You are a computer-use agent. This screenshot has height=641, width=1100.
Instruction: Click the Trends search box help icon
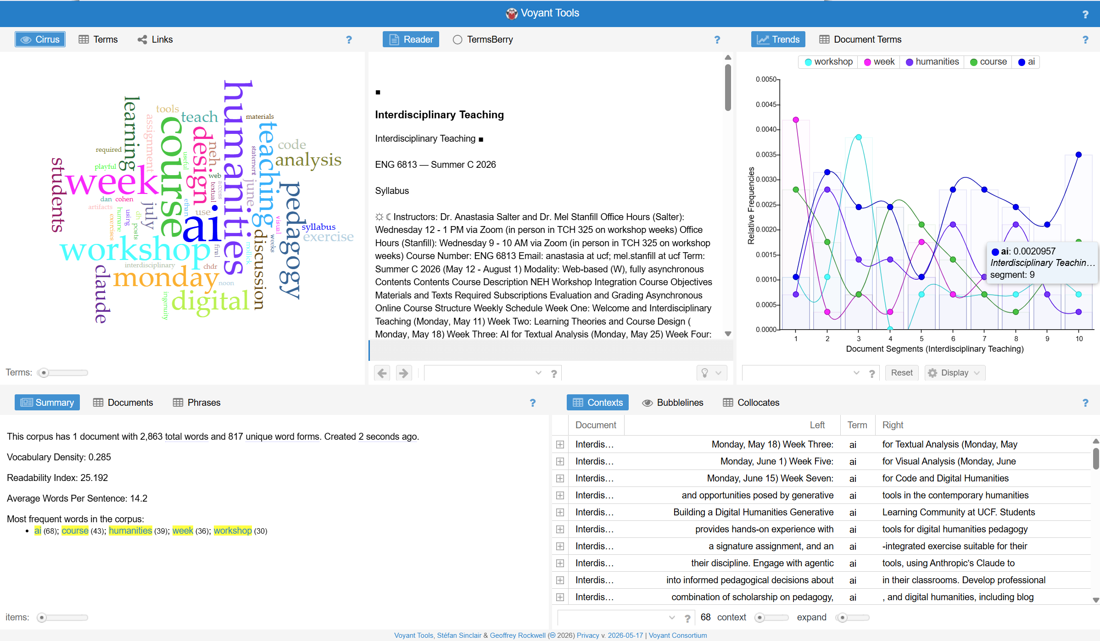872,374
